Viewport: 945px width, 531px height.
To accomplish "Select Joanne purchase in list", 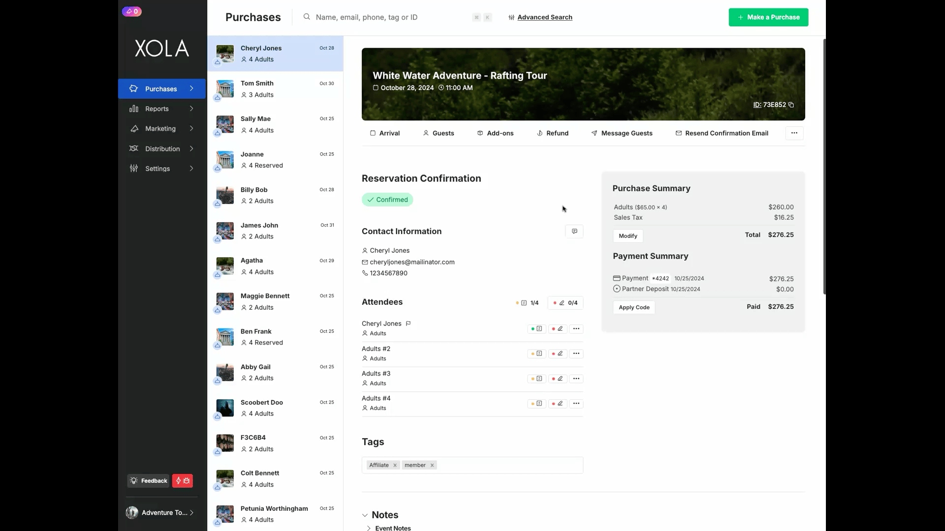I will point(275,160).
